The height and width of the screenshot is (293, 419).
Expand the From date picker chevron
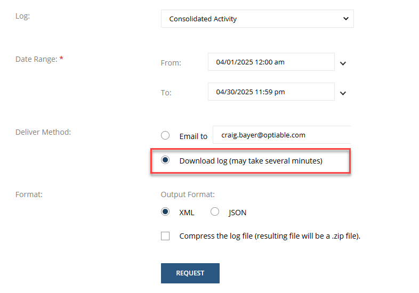click(343, 63)
